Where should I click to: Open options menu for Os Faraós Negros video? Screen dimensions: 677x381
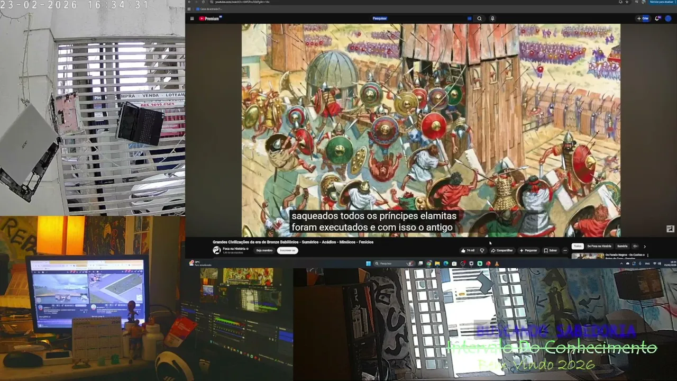pos(648,256)
